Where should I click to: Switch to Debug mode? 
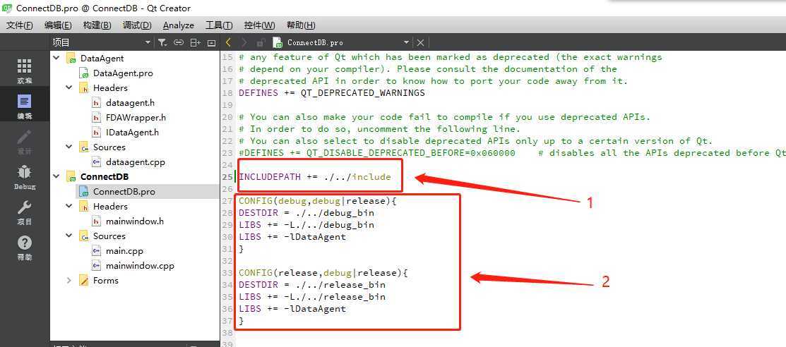(x=25, y=177)
